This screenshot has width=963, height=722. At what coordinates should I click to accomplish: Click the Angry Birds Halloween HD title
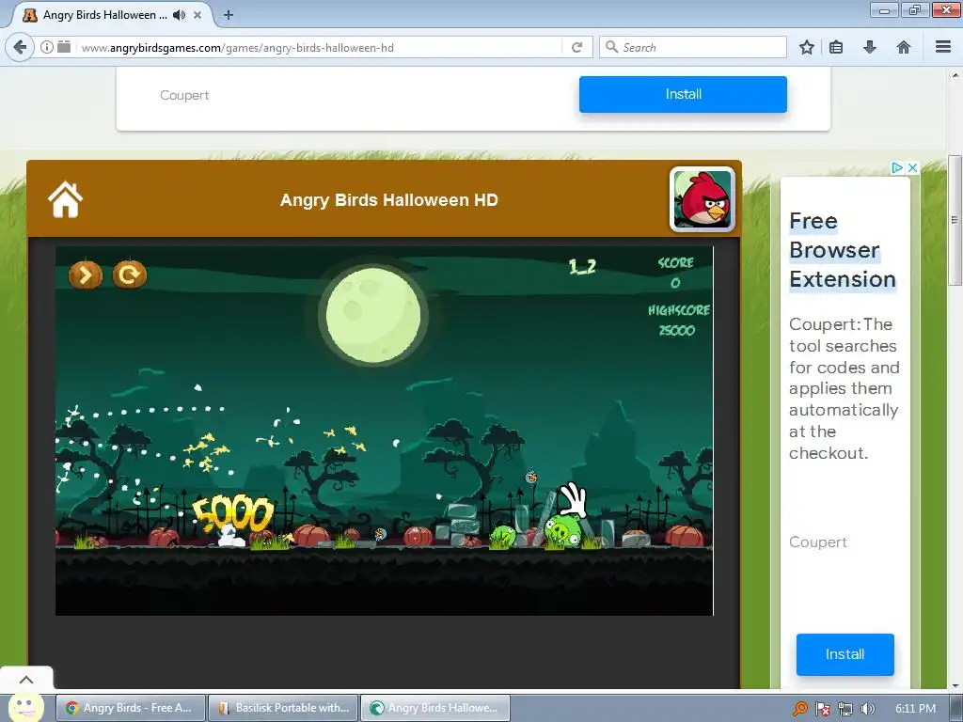388,200
